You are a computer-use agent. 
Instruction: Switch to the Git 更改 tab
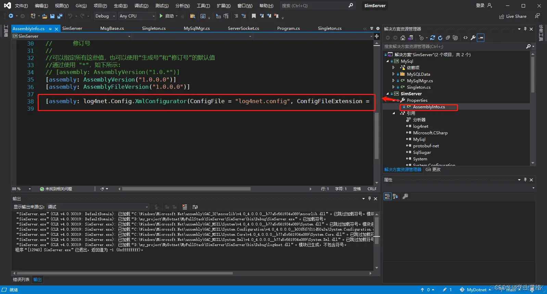tap(433, 170)
